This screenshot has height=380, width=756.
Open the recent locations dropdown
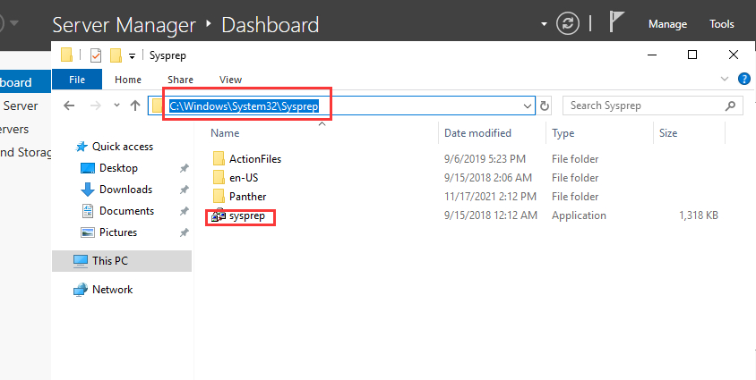(116, 106)
